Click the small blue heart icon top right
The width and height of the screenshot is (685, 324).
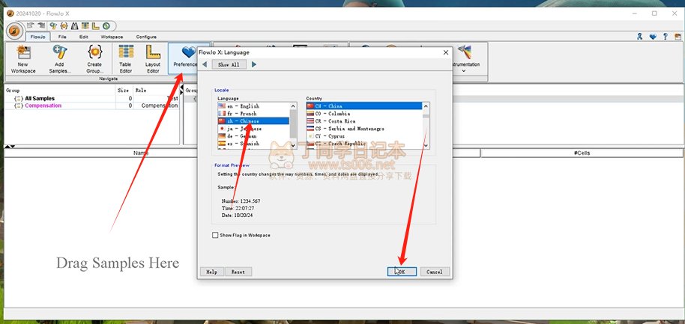pyautogui.click(x=653, y=37)
